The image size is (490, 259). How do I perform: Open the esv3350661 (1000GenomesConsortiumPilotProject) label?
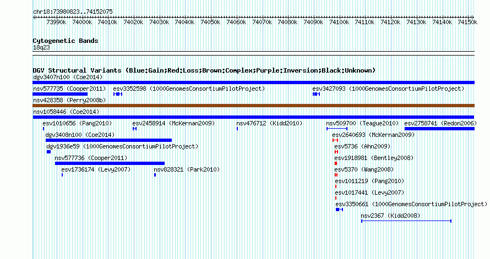411,204
